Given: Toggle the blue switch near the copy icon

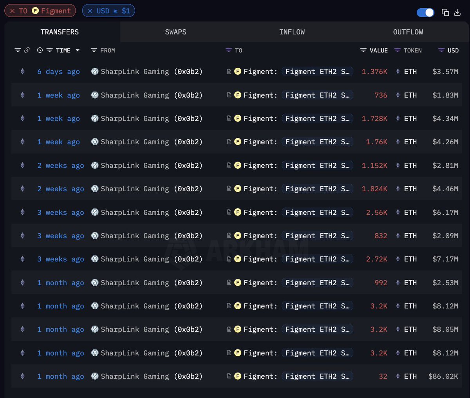Looking at the screenshot, I should click(x=425, y=13).
